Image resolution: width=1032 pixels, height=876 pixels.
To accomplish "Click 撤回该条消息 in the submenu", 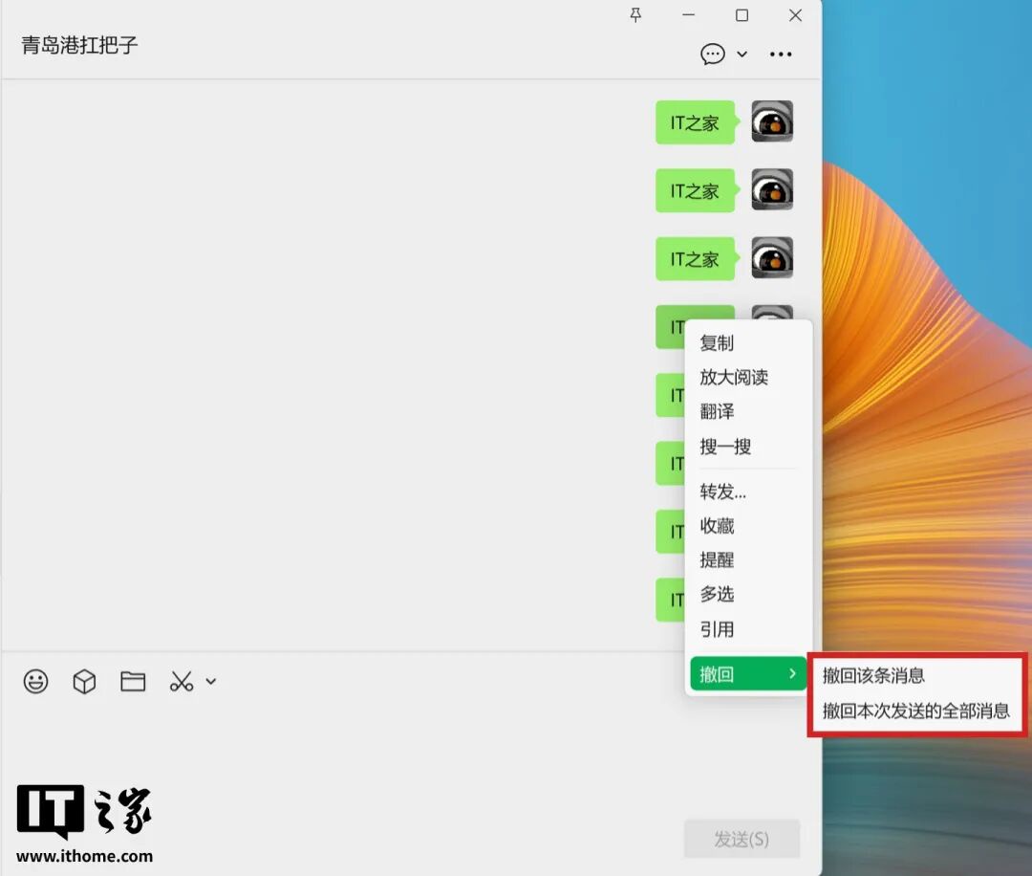I will point(873,676).
